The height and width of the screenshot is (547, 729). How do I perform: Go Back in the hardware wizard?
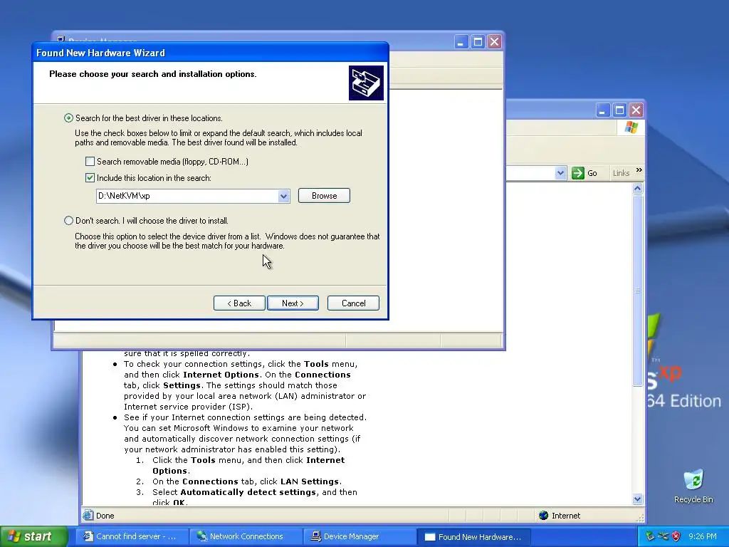239,303
